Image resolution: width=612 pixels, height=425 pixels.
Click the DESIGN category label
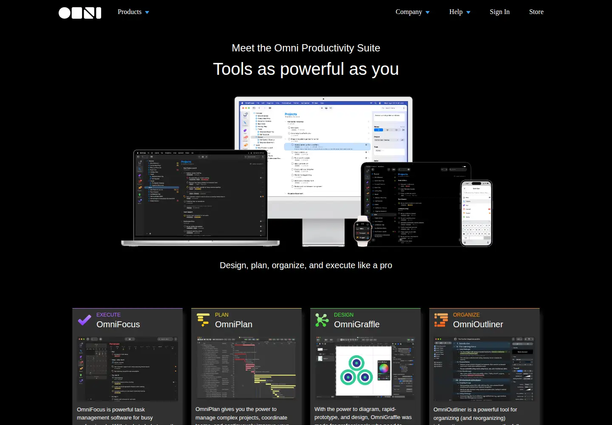point(344,315)
